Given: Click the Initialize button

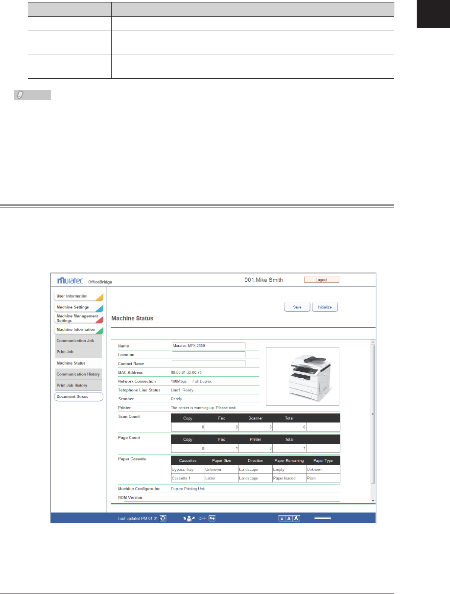Looking at the screenshot, I should [x=325, y=307].
